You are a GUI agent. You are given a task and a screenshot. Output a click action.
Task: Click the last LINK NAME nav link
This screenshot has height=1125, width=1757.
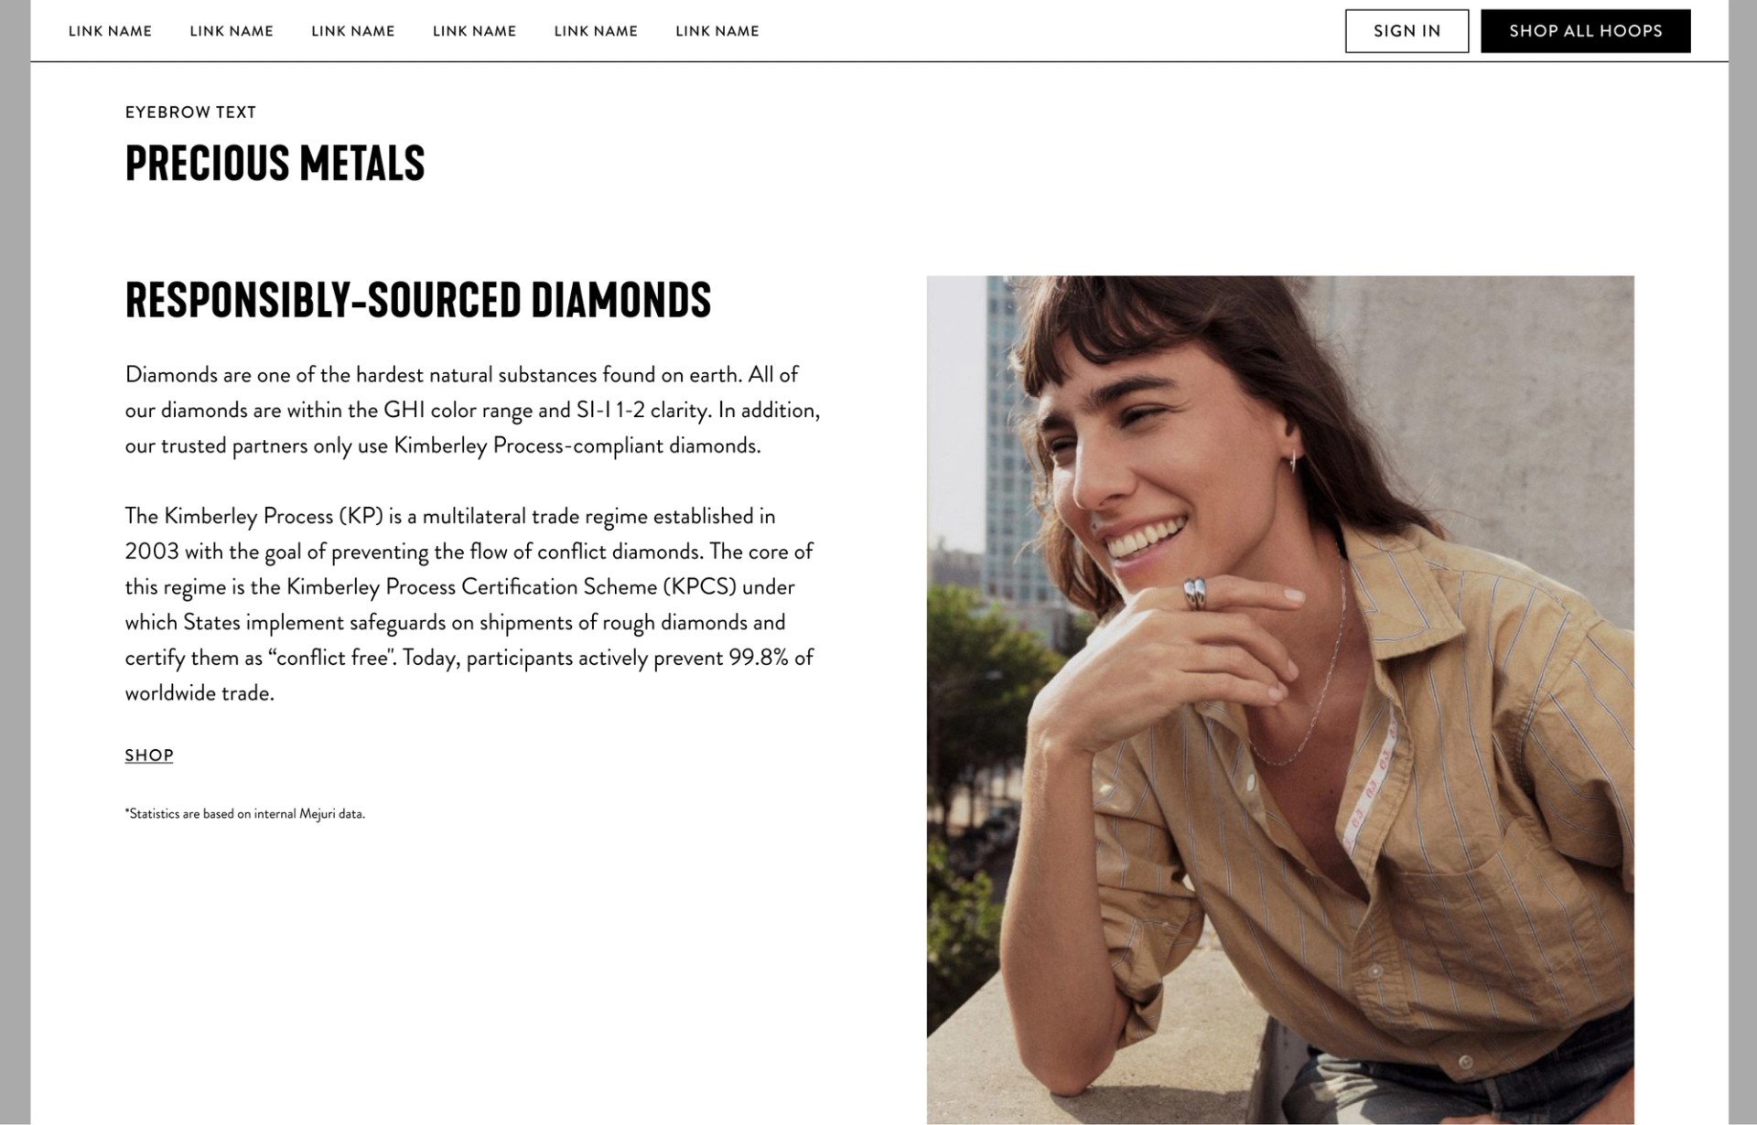coord(717,31)
